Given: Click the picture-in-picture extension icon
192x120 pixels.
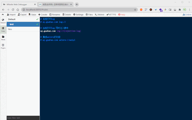Looking at the screenshot, I should click(170, 10).
